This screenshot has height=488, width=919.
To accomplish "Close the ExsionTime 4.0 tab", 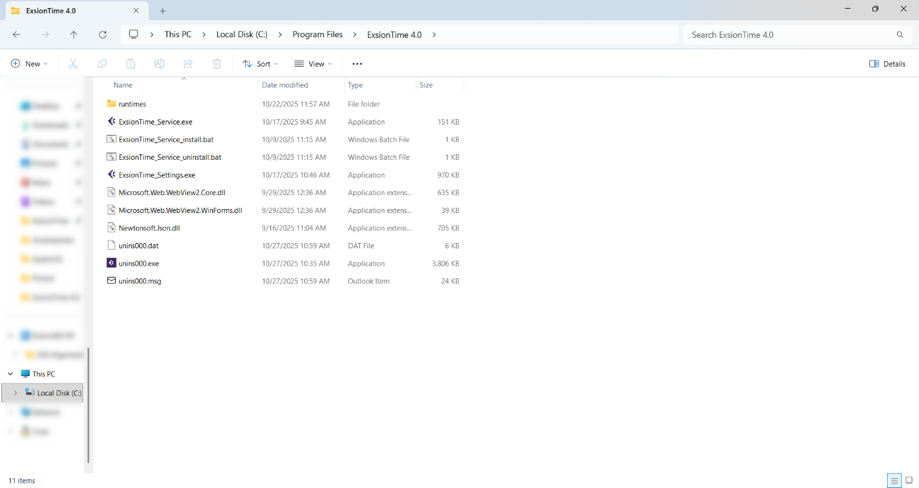I will pyautogui.click(x=136, y=11).
